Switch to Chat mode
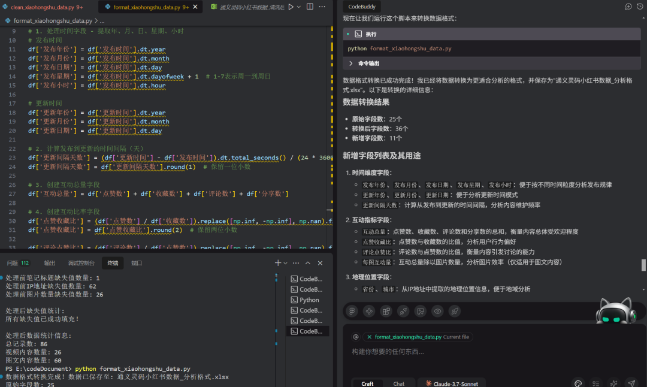 pyautogui.click(x=398, y=383)
